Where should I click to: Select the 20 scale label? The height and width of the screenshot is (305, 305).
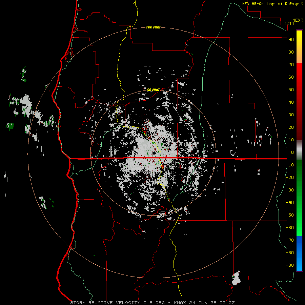(291, 127)
